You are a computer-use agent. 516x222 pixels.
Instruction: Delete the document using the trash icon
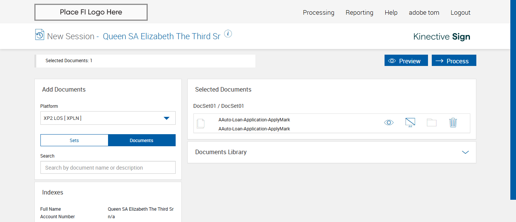[x=453, y=122]
